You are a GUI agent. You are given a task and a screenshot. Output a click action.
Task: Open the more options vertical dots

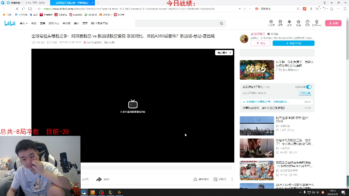pyautogui.click(x=232, y=179)
